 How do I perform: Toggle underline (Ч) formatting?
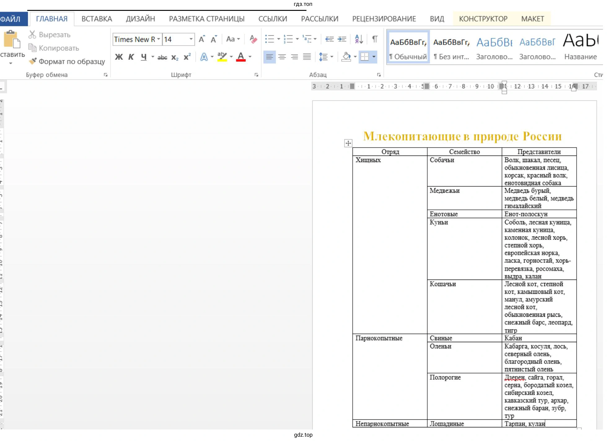coord(143,57)
